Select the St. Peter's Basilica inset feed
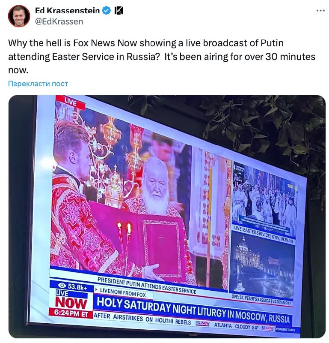Viewport: 329px width, 343px height. click(262, 267)
